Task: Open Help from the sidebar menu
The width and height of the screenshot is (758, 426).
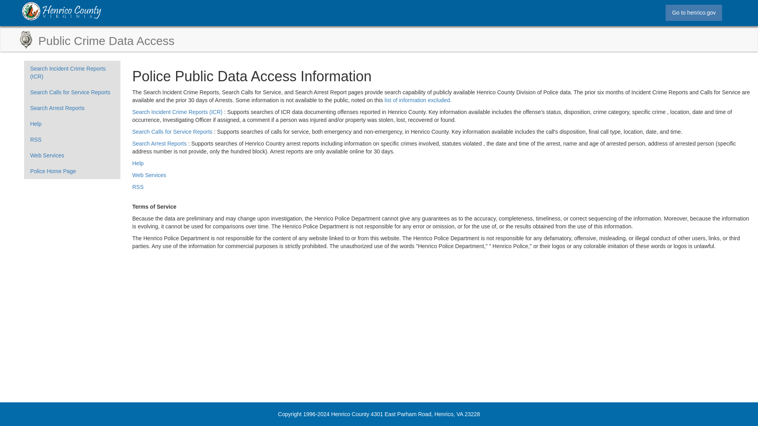Action: (72, 124)
